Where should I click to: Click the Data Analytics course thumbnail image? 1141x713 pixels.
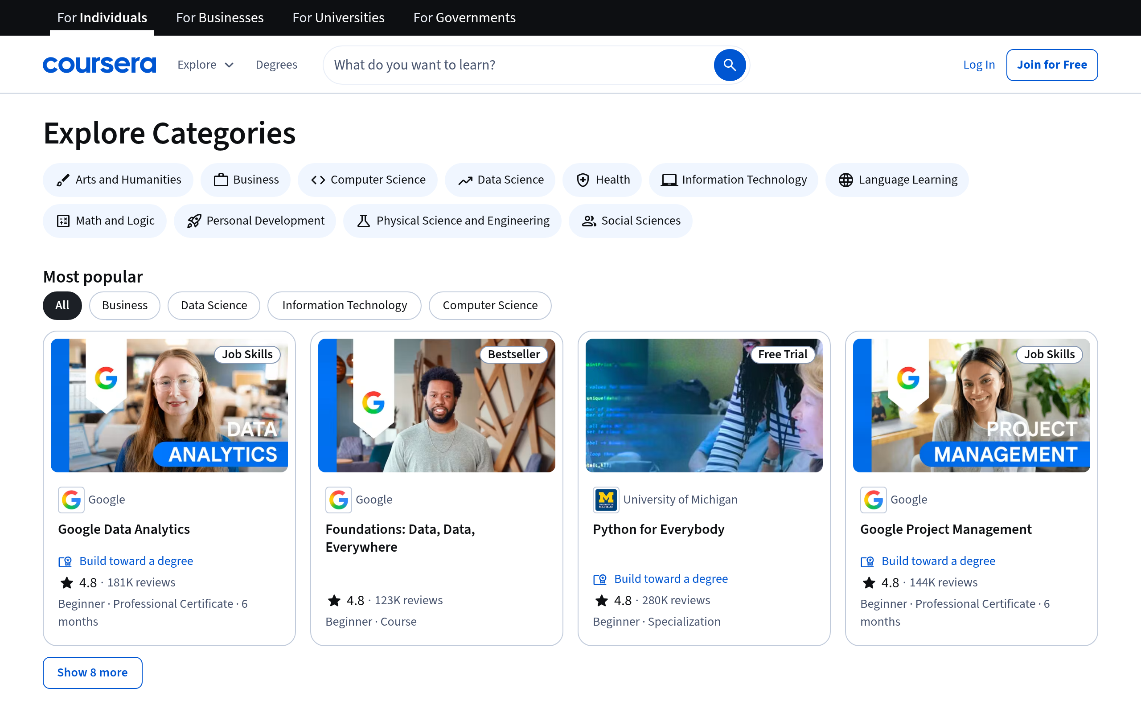[169, 406]
